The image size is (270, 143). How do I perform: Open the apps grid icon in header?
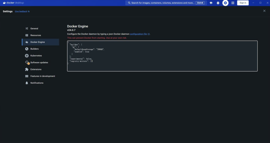(x=233, y=3)
